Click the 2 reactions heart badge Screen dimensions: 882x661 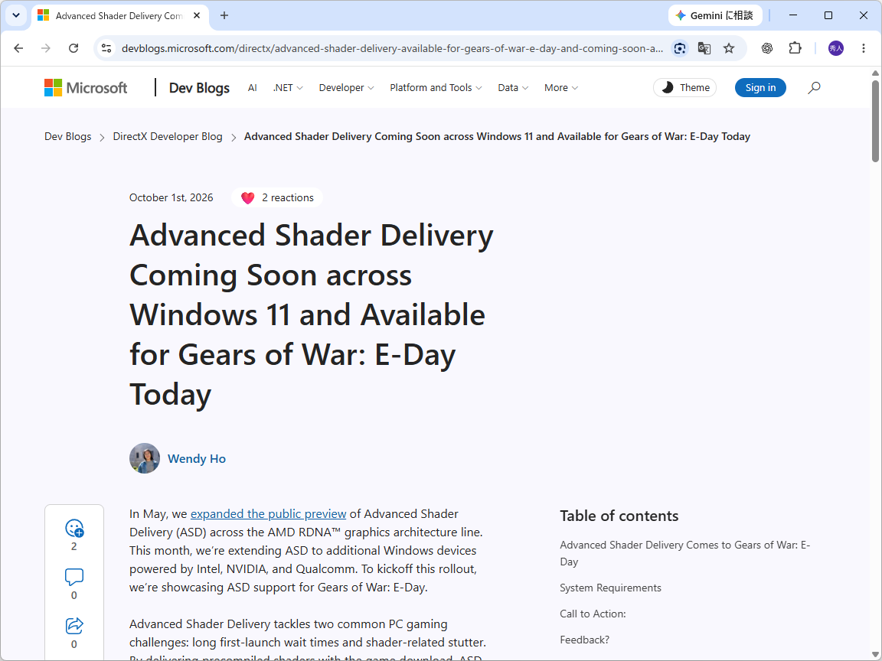(276, 198)
